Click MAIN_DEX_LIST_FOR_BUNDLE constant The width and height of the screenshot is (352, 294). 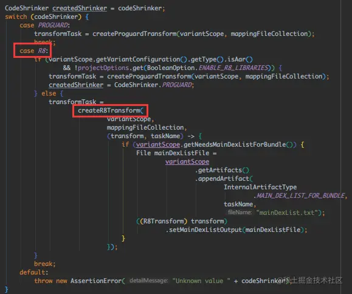tap(300, 196)
